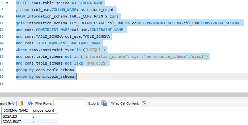Click line number 11 in the gutter
This screenshot has height=125, width=248.
(x=2, y=23)
